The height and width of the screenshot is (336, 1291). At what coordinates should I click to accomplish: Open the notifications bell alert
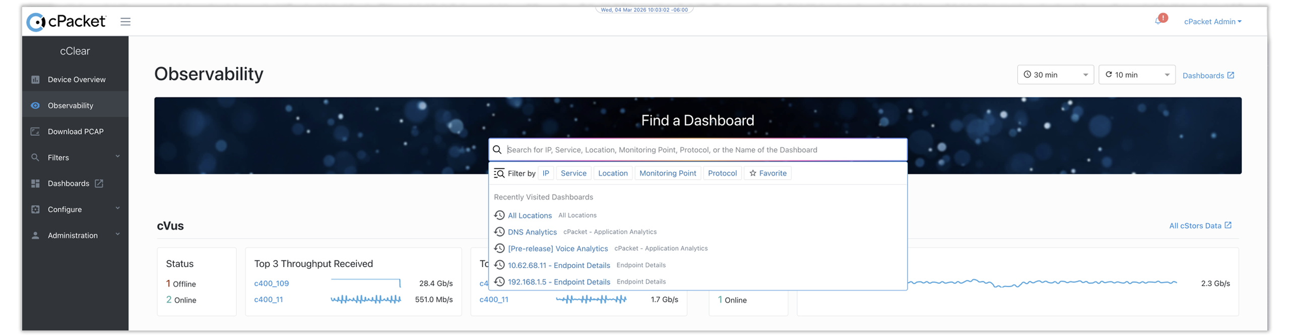[x=1158, y=21]
